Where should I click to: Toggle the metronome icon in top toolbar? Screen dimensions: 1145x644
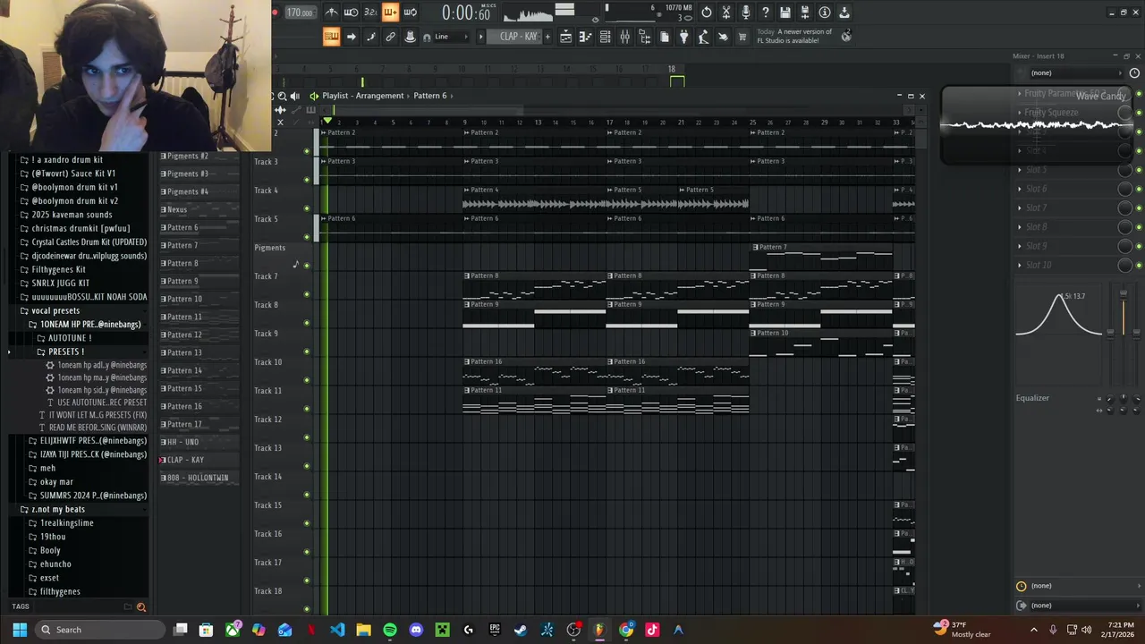click(332, 13)
